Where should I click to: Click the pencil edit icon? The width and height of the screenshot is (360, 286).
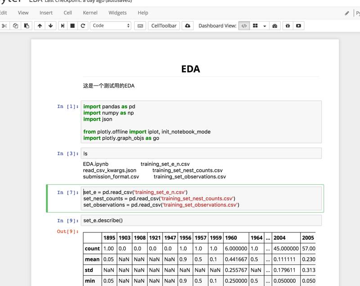coord(347,13)
